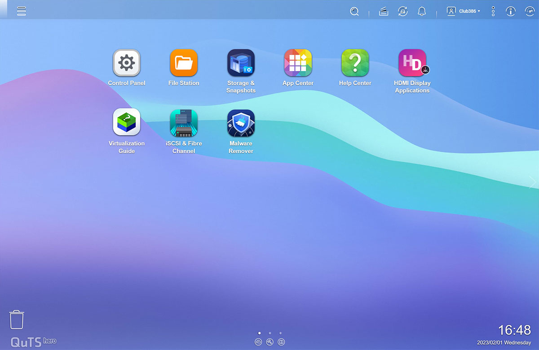The height and width of the screenshot is (350, 539).
Task: Launch Virtualization Guide
Action: tap(127, 122)
